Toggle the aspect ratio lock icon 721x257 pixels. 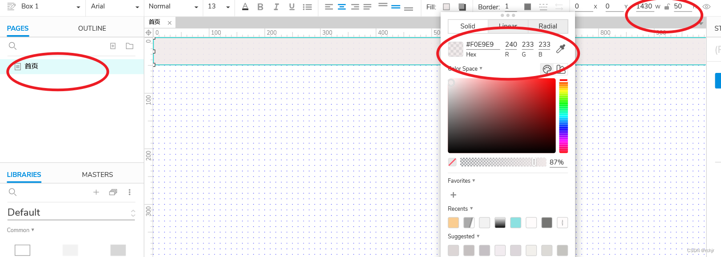click(x=667, y=7)
